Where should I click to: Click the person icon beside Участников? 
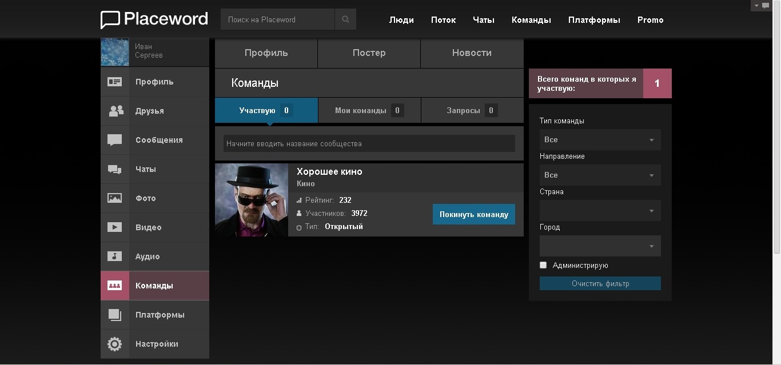tap(299, 214)
